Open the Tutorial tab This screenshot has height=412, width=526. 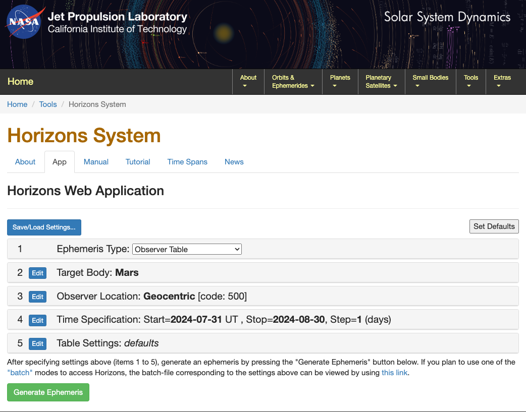138,161
